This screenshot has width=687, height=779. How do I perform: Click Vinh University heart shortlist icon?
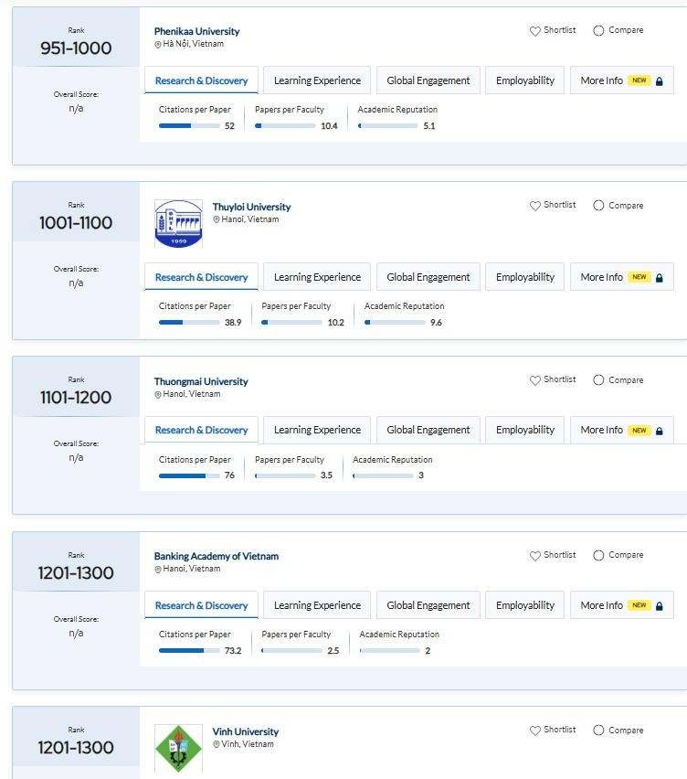(x=535, y=731)
